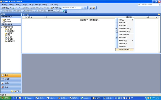
Task: Click the Windows 開始 Start button
Action: coord(6,98)
